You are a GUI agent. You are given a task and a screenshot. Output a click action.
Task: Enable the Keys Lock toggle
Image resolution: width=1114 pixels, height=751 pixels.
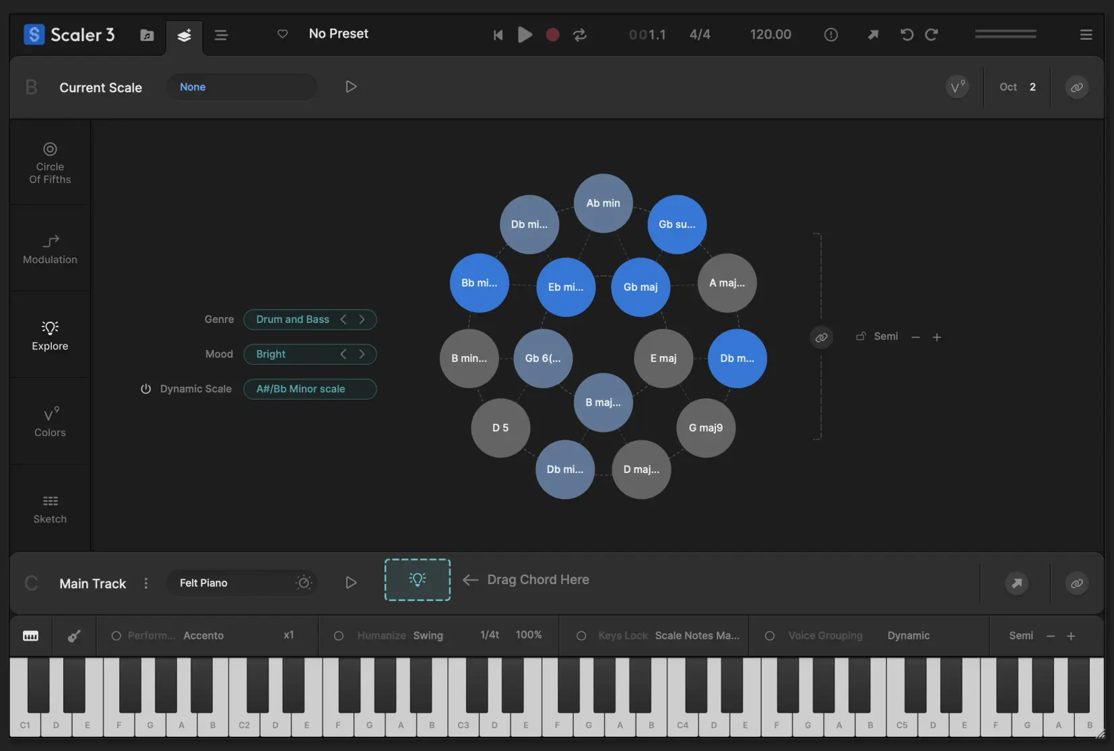(582, 635)
